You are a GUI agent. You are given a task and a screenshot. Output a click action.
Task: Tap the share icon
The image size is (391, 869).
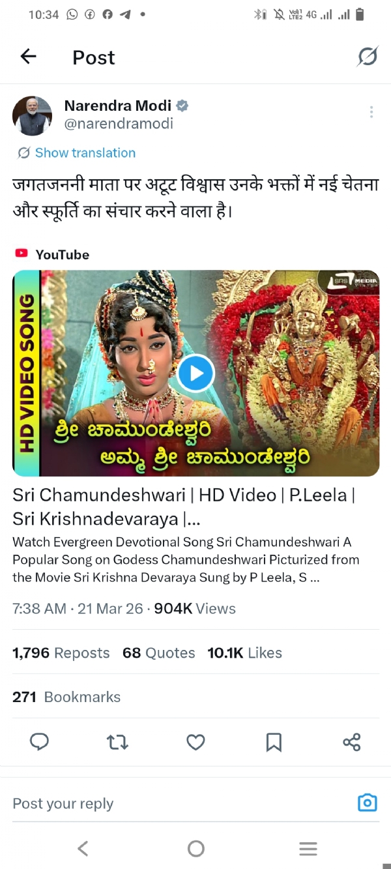coord(352,742)
